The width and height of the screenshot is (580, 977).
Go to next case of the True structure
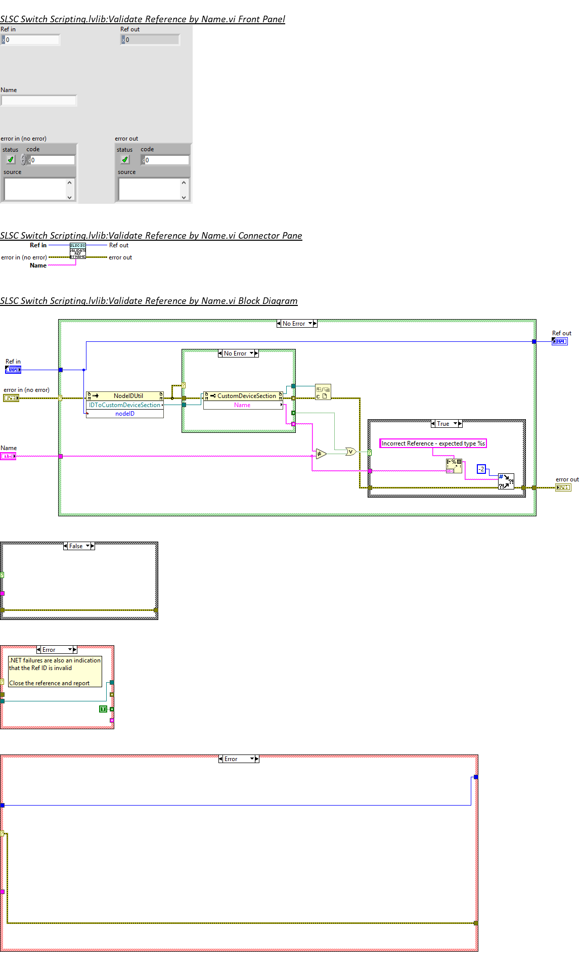click(x=460, y=424)
